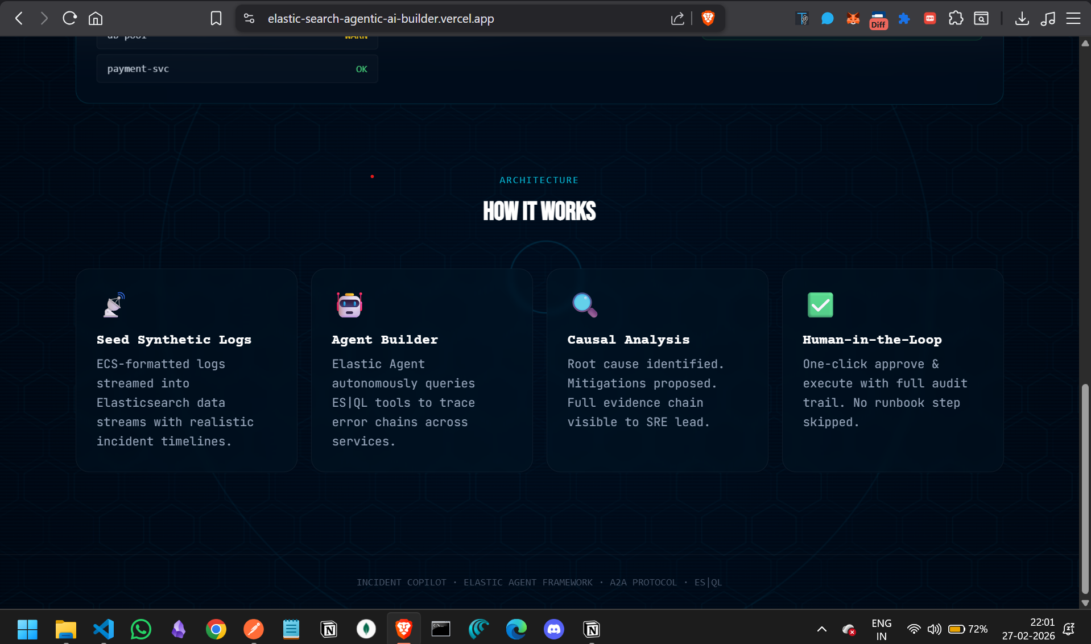Open the volume control in the tray
The image size is (1091, 644).
tap(934, 629)
